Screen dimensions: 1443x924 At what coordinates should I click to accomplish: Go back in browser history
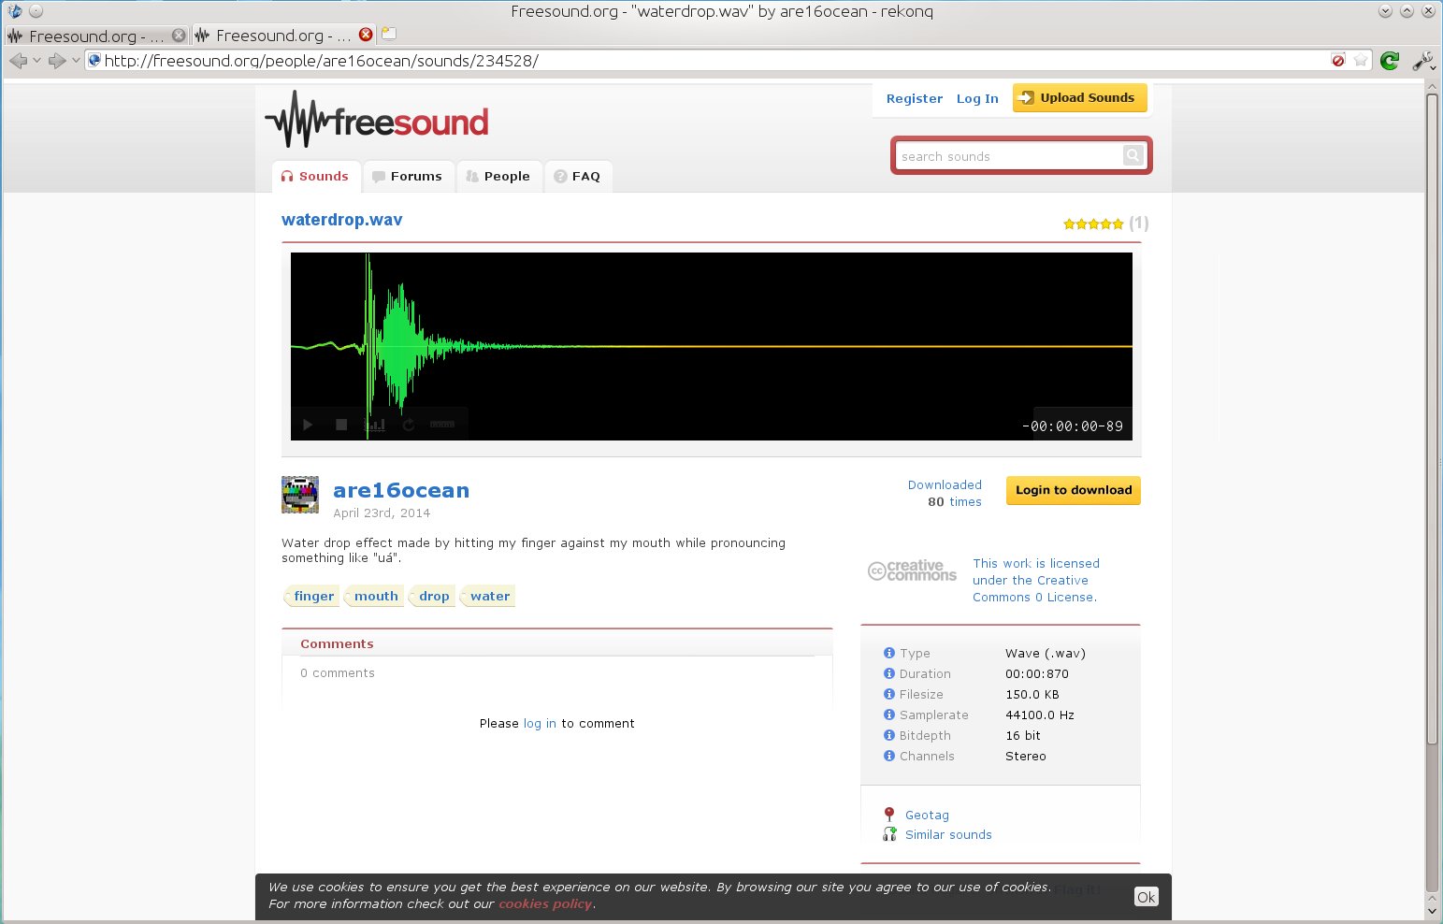[x=18, y=61]
